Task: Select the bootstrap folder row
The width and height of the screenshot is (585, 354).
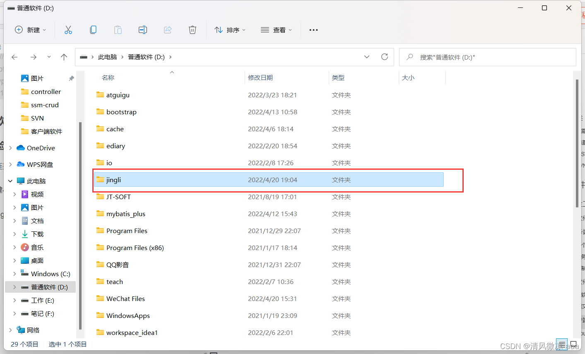Action: 269,112
